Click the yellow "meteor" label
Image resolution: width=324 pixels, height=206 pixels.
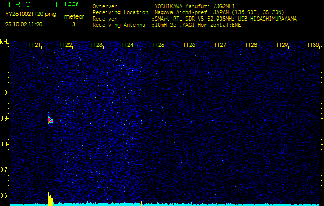click(x=74, y=16)
